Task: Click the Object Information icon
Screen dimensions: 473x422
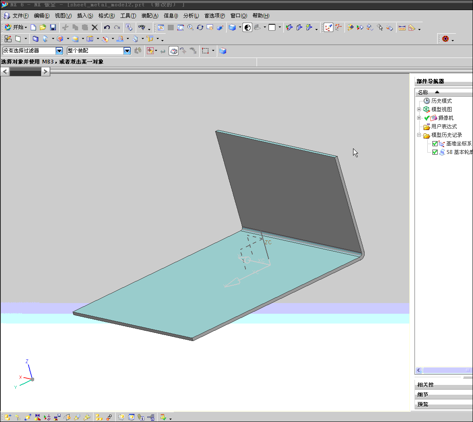Action: pos(129,27)
